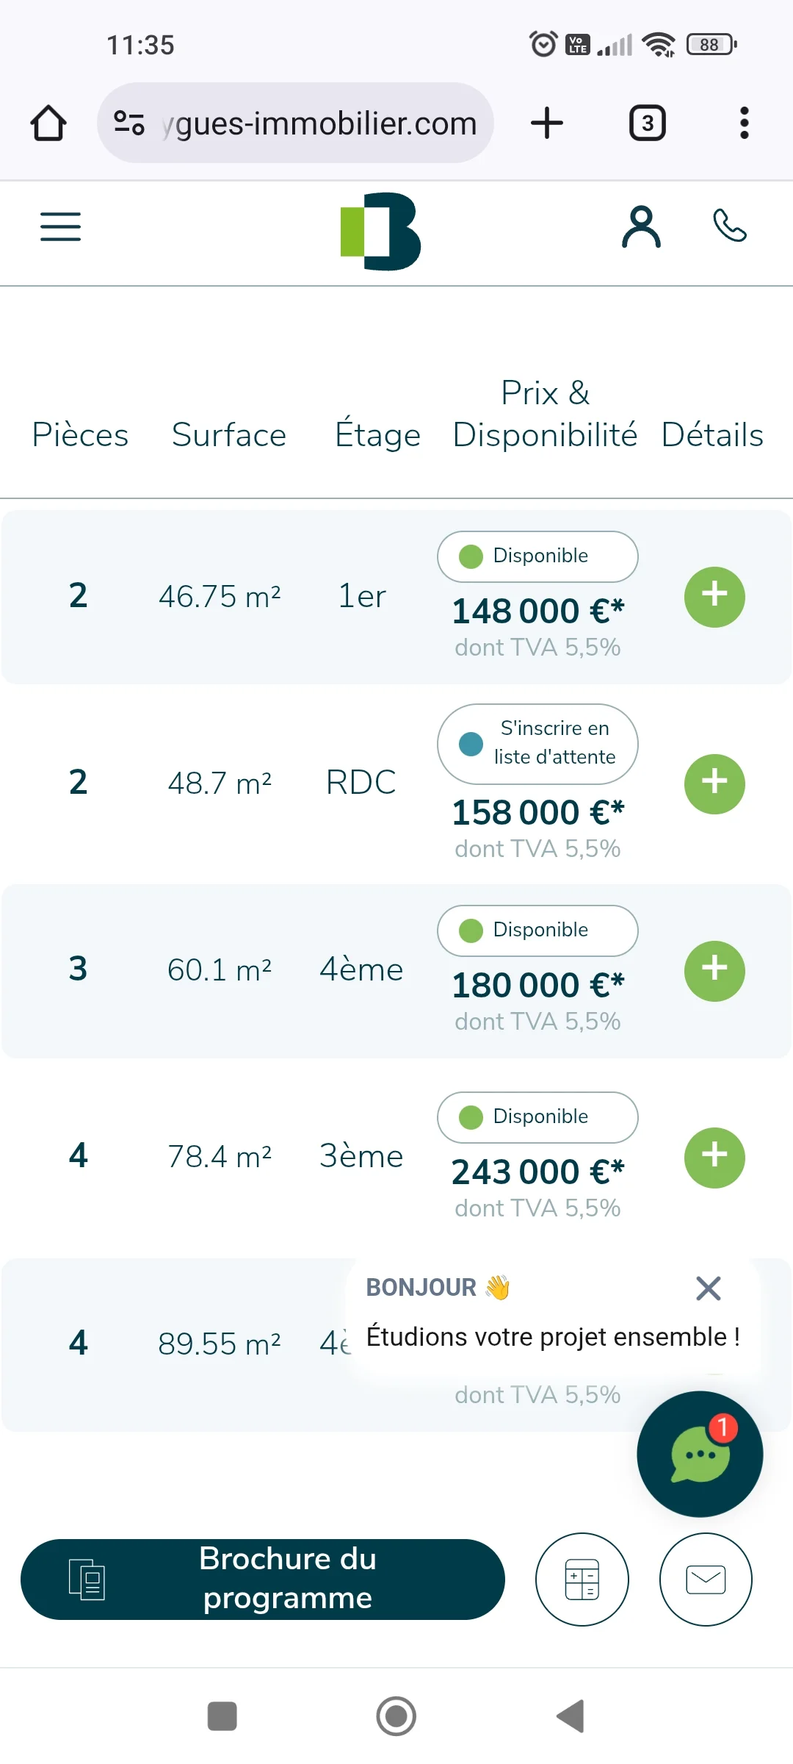Expand details for 46.75 m² apartment
Image resolution: width=793 pixels, height=1764 pixels.
click(714, 597)
